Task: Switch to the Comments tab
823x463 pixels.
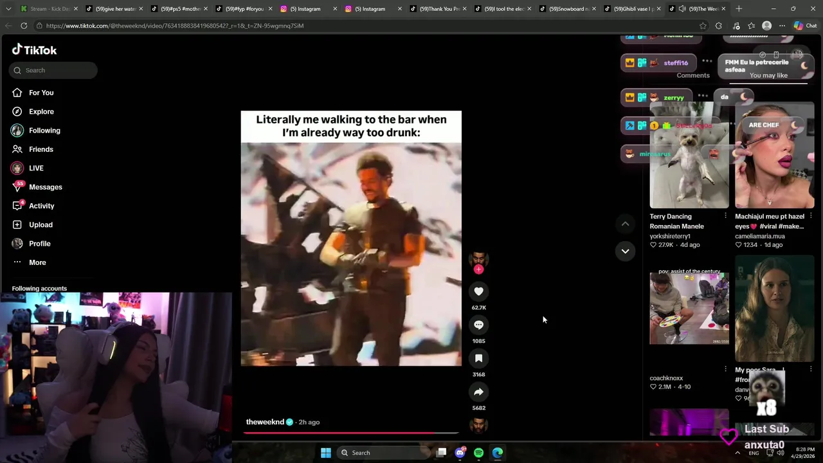Action: click(693, 75)
